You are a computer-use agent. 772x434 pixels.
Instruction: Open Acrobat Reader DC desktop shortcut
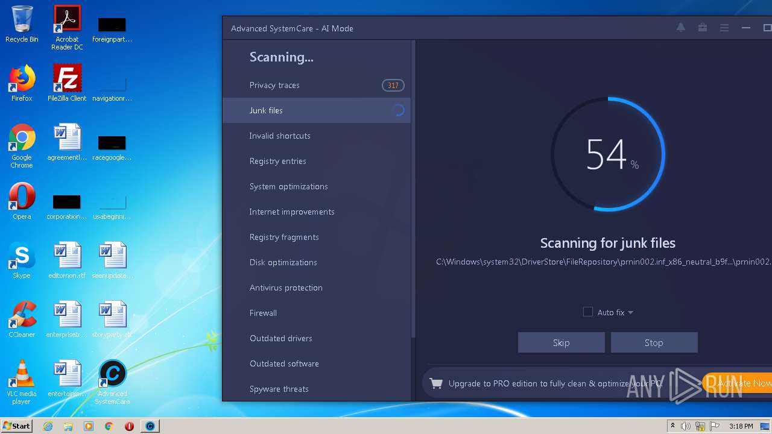pos(67,28)
